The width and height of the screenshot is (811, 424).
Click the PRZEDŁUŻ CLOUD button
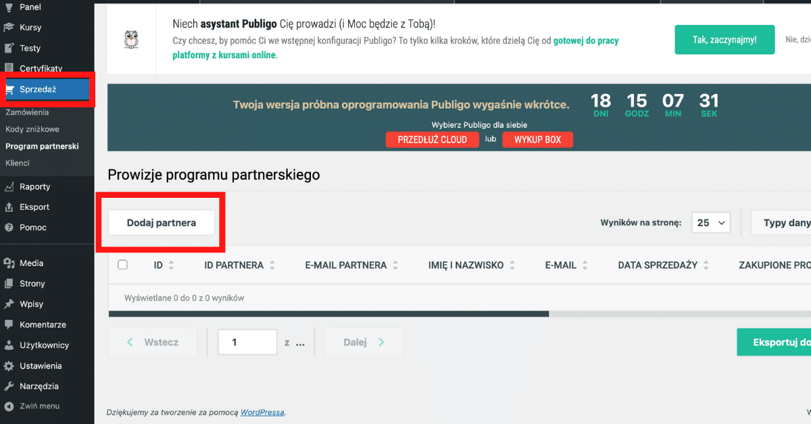[433, 140]
